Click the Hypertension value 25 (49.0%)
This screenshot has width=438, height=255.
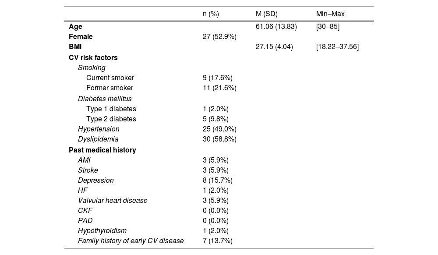point(219,129)
